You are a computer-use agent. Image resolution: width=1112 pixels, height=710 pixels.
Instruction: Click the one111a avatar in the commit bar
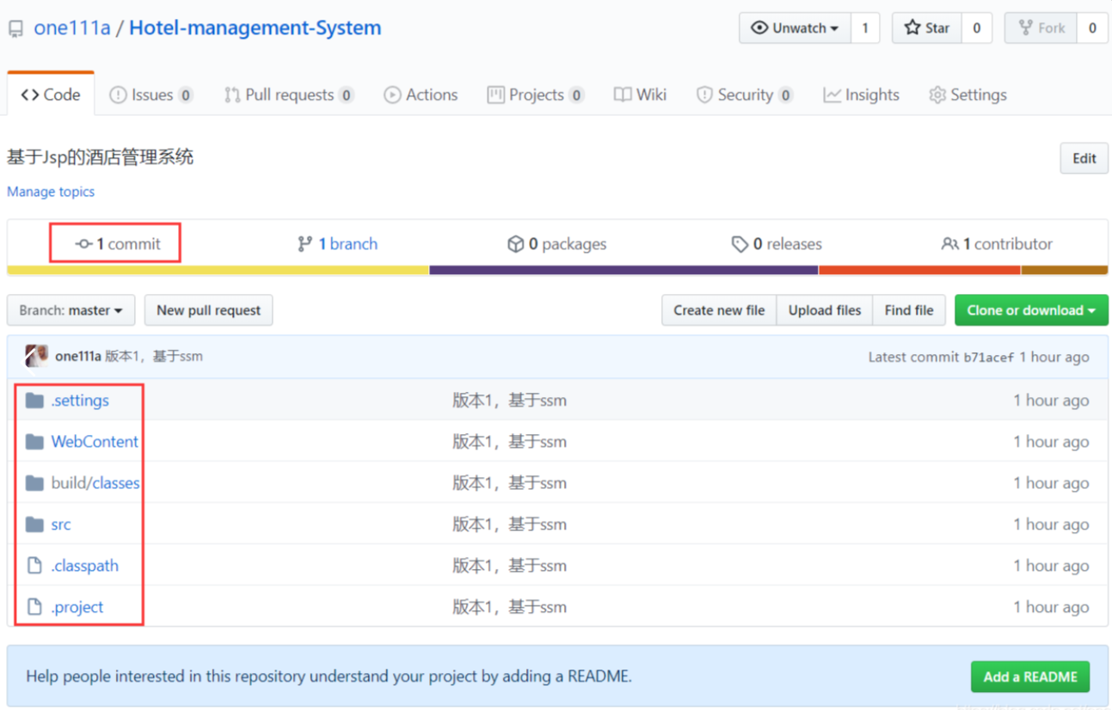point(36,356)
